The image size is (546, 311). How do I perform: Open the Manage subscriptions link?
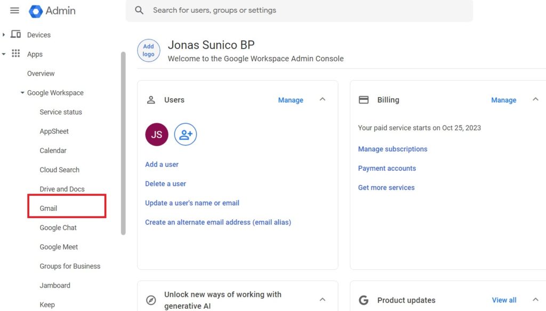(393, 149)
